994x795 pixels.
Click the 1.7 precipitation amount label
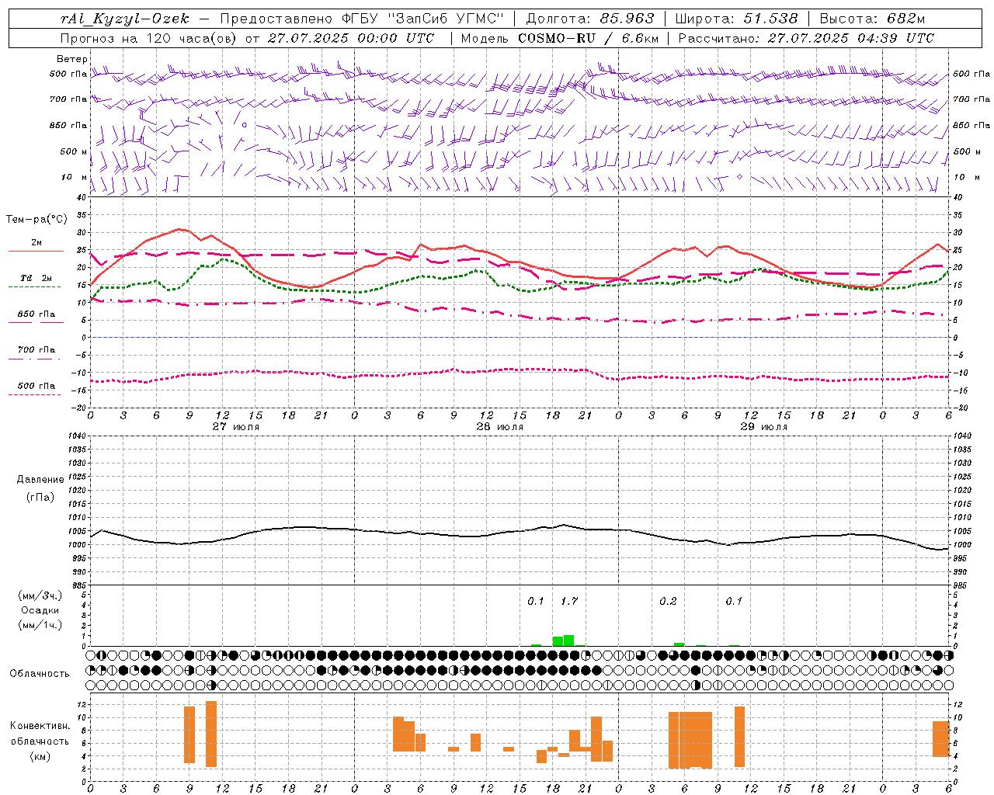(569, 601)
